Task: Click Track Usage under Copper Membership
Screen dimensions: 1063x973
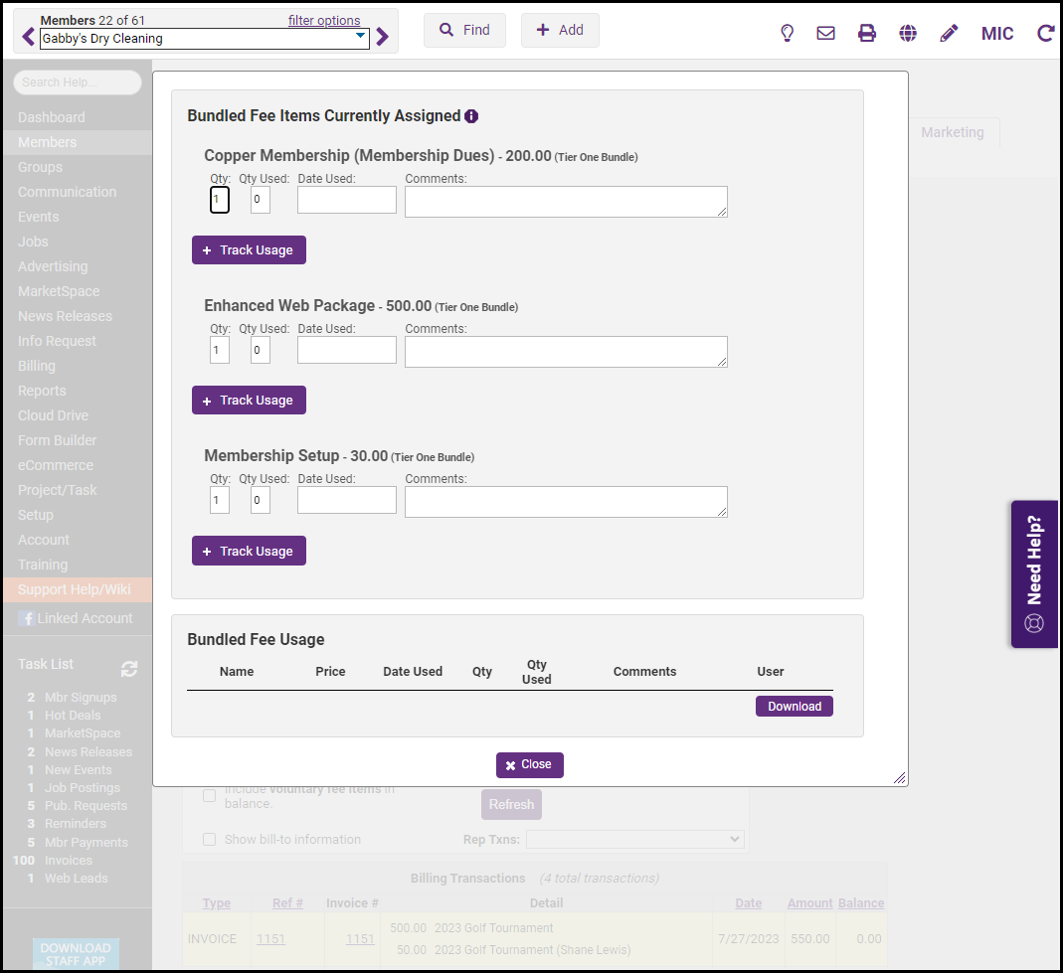Action: point(249,250)
